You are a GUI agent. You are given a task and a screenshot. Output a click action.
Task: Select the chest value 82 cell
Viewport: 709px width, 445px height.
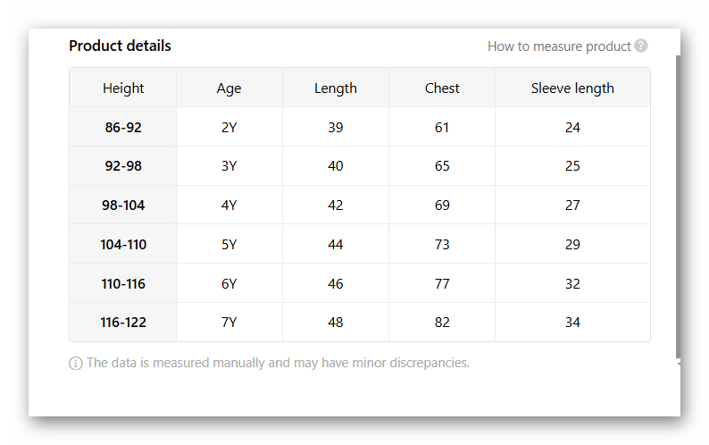[442, 323]
